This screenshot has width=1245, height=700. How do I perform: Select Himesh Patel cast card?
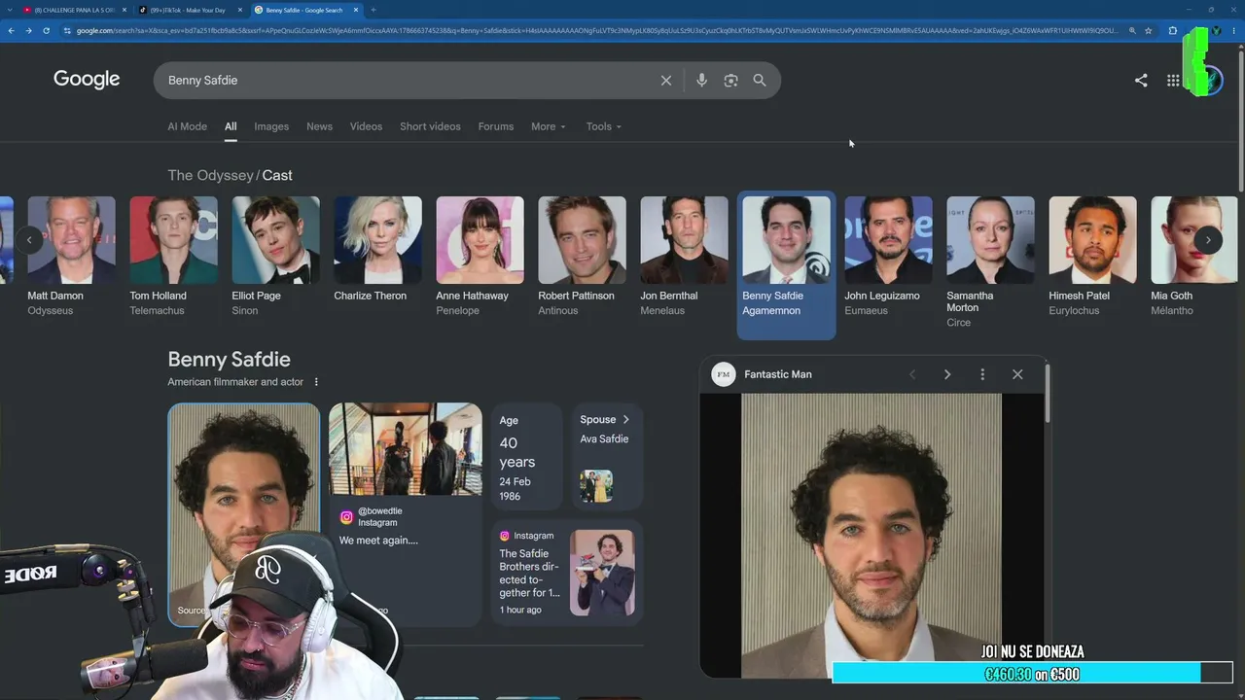coord(1092,257)
